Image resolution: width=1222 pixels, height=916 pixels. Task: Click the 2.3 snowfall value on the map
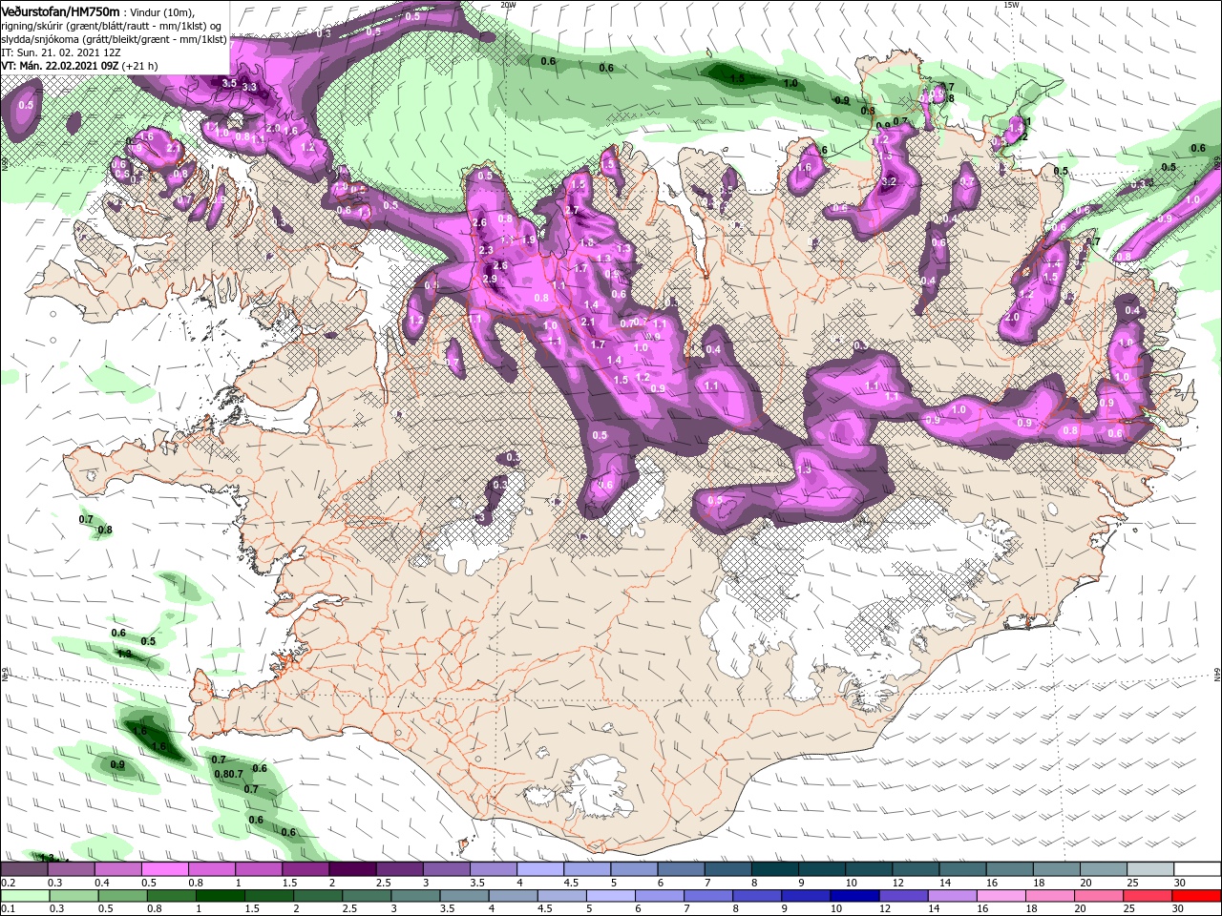[x=486, y=250]
